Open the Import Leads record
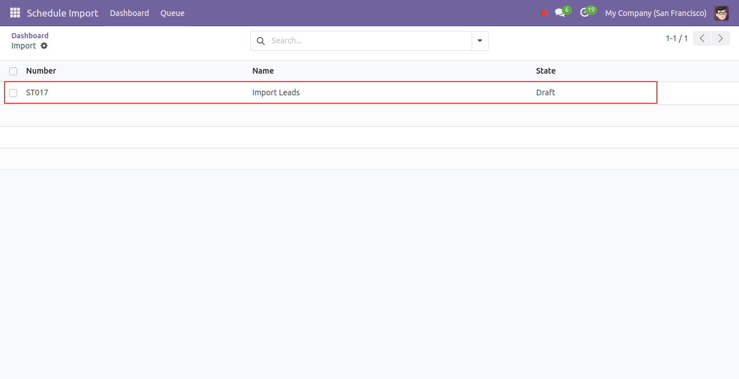Screen dimensions: 739x379 276,92
